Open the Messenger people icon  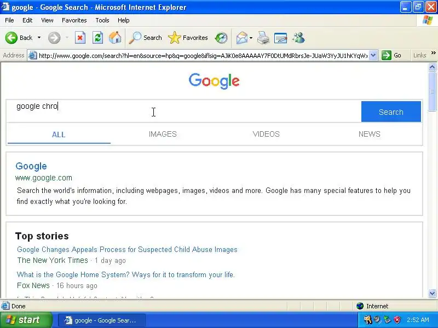[x=298, y=38]
